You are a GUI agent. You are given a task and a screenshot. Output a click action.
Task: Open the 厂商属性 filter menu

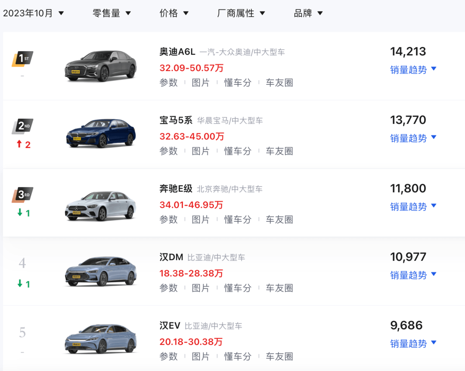(241, 13)
